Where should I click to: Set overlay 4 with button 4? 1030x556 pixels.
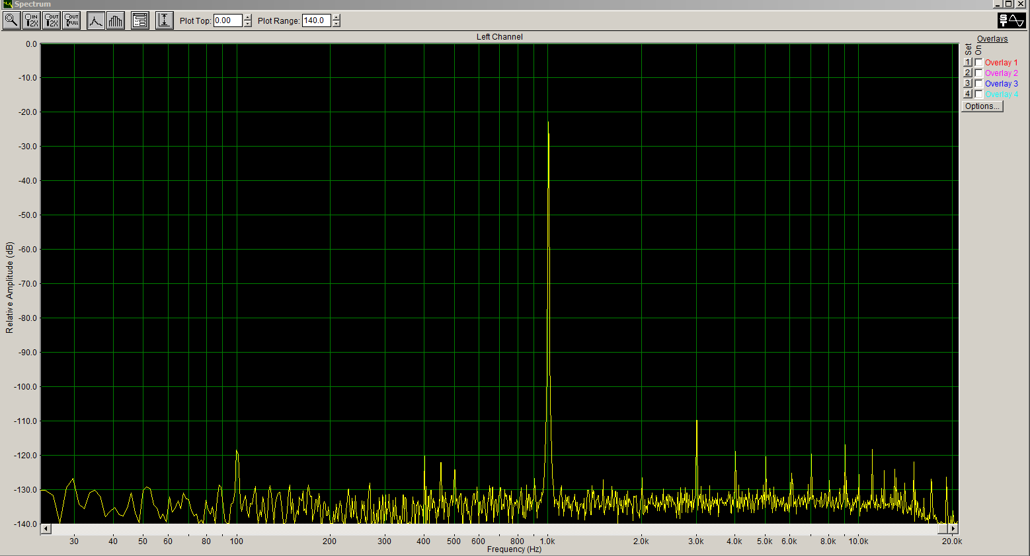coord(968,94)
